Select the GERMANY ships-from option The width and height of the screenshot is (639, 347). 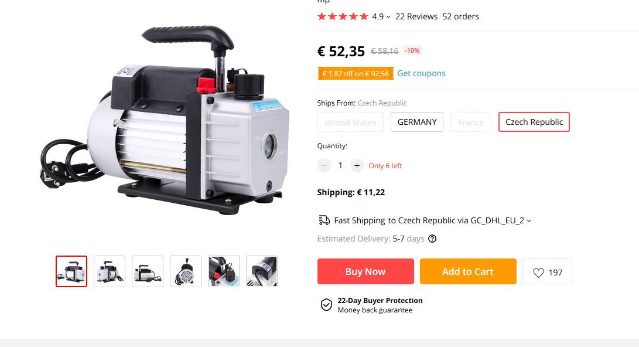417,122
